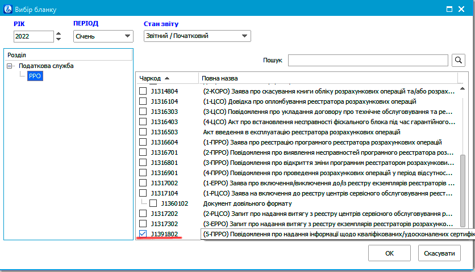The width and height of the screenshot is (475, 272).
Task: Maximize the Вибір бланку dialog
Action: [448, 9]
